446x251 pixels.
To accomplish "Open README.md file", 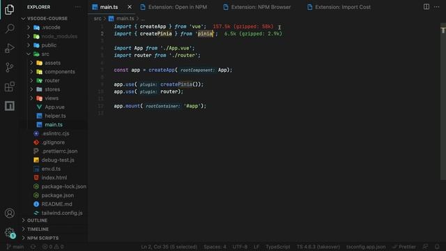I will 56,204.
